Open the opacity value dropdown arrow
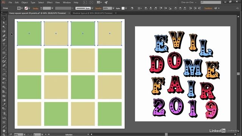Image resolution: width=242 pixels, height=136 pixels. pyautogui.click(x=113, y=8)
